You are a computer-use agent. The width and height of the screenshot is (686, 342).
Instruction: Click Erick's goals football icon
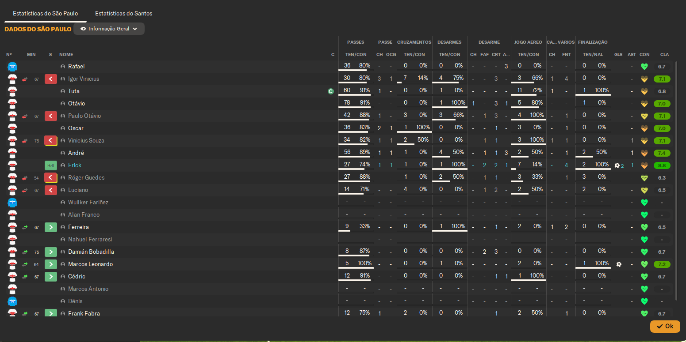coord(617,165)
